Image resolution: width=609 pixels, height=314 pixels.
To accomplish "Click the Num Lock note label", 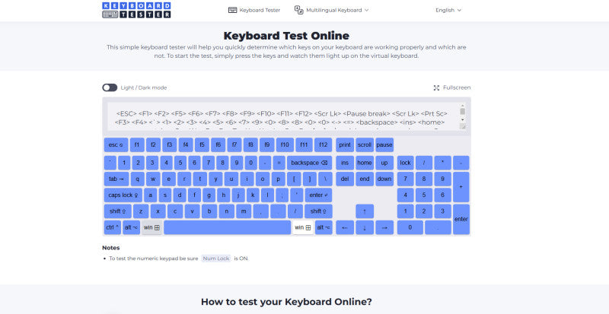I will tap(216, 258).
